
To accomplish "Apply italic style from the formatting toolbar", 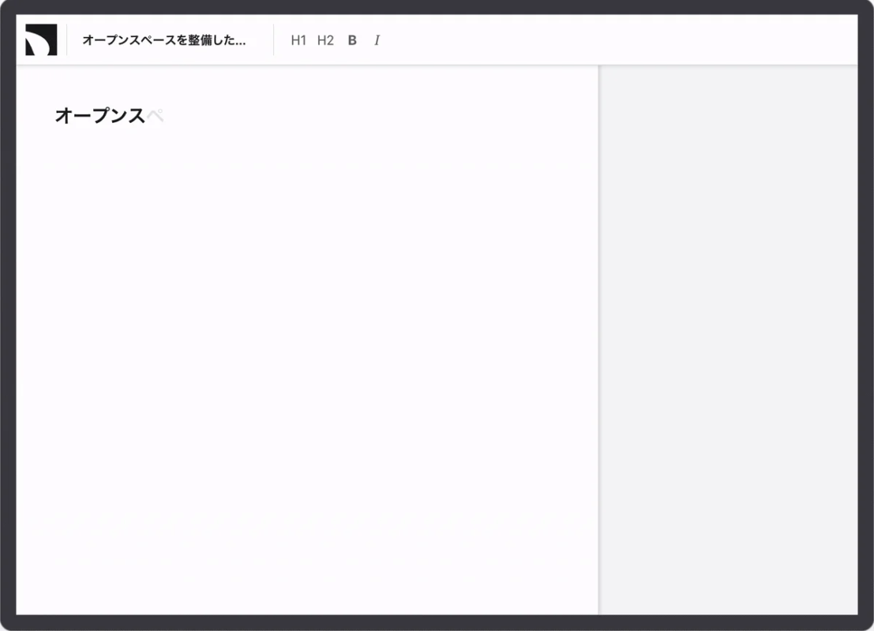I will [x=377, y=40].
